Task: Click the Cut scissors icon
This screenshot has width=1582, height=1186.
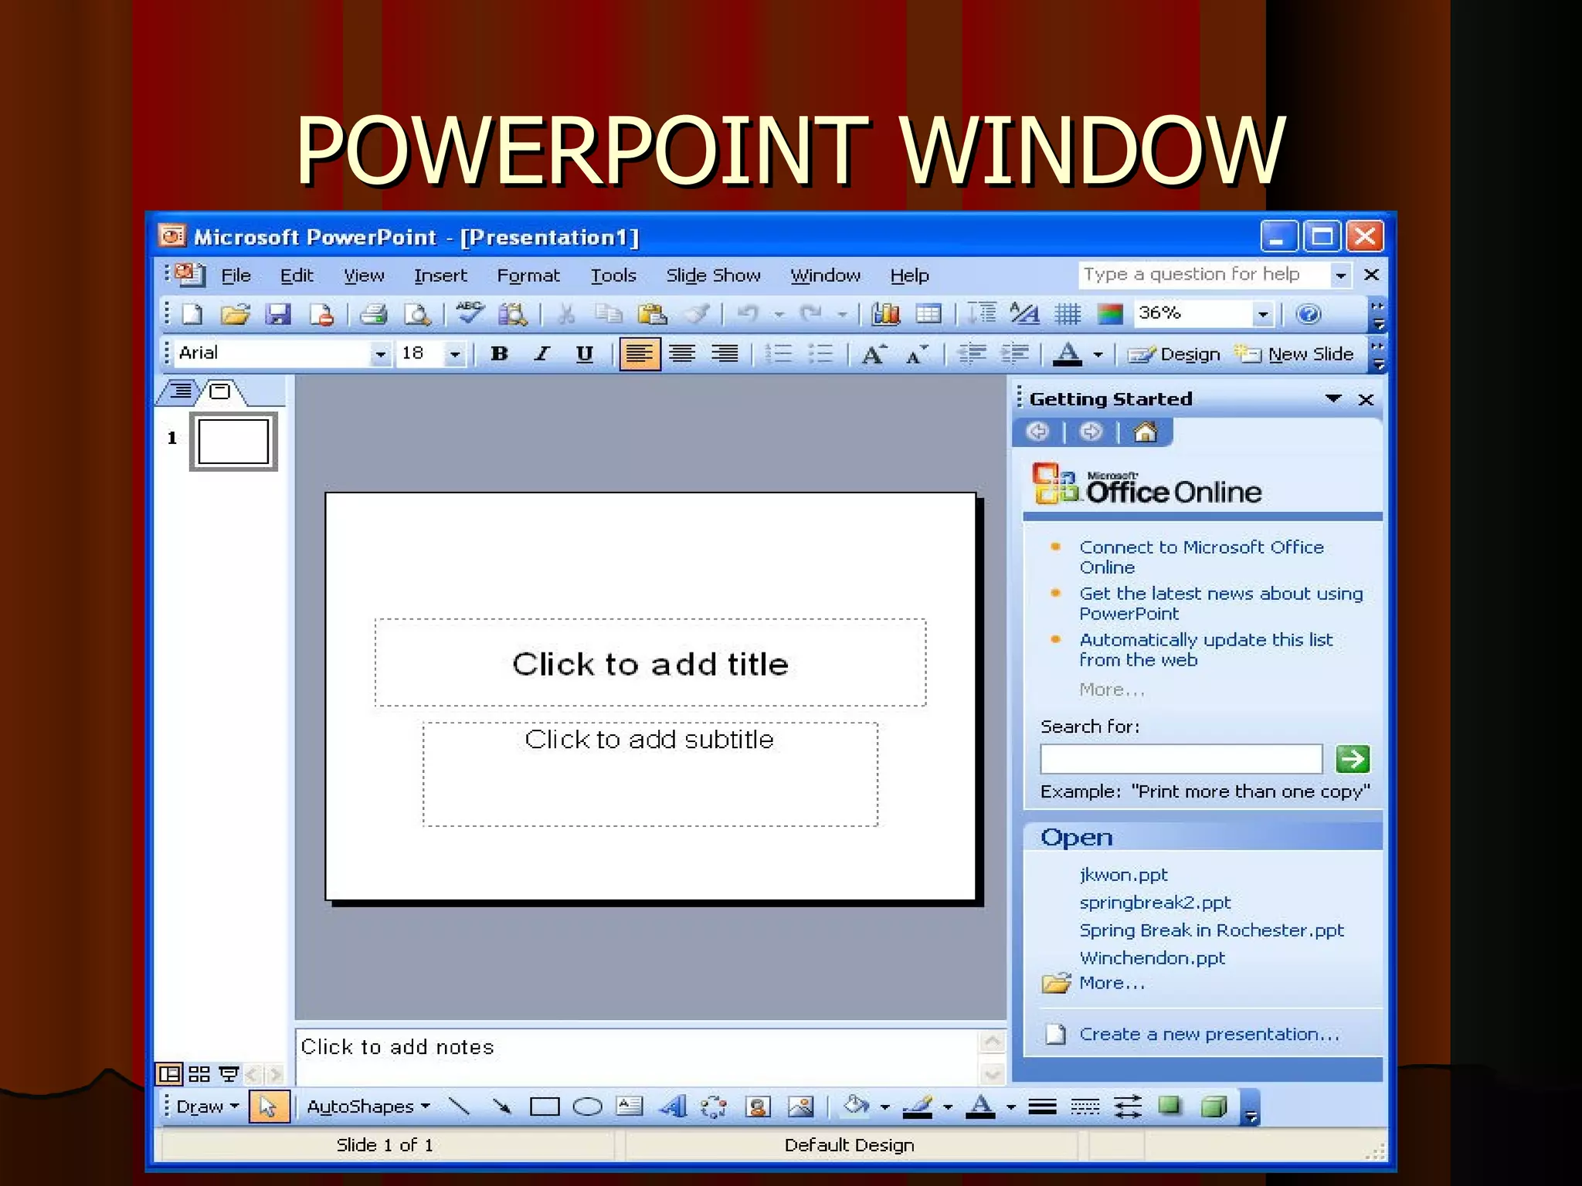Action: click(x=566, y=314)
